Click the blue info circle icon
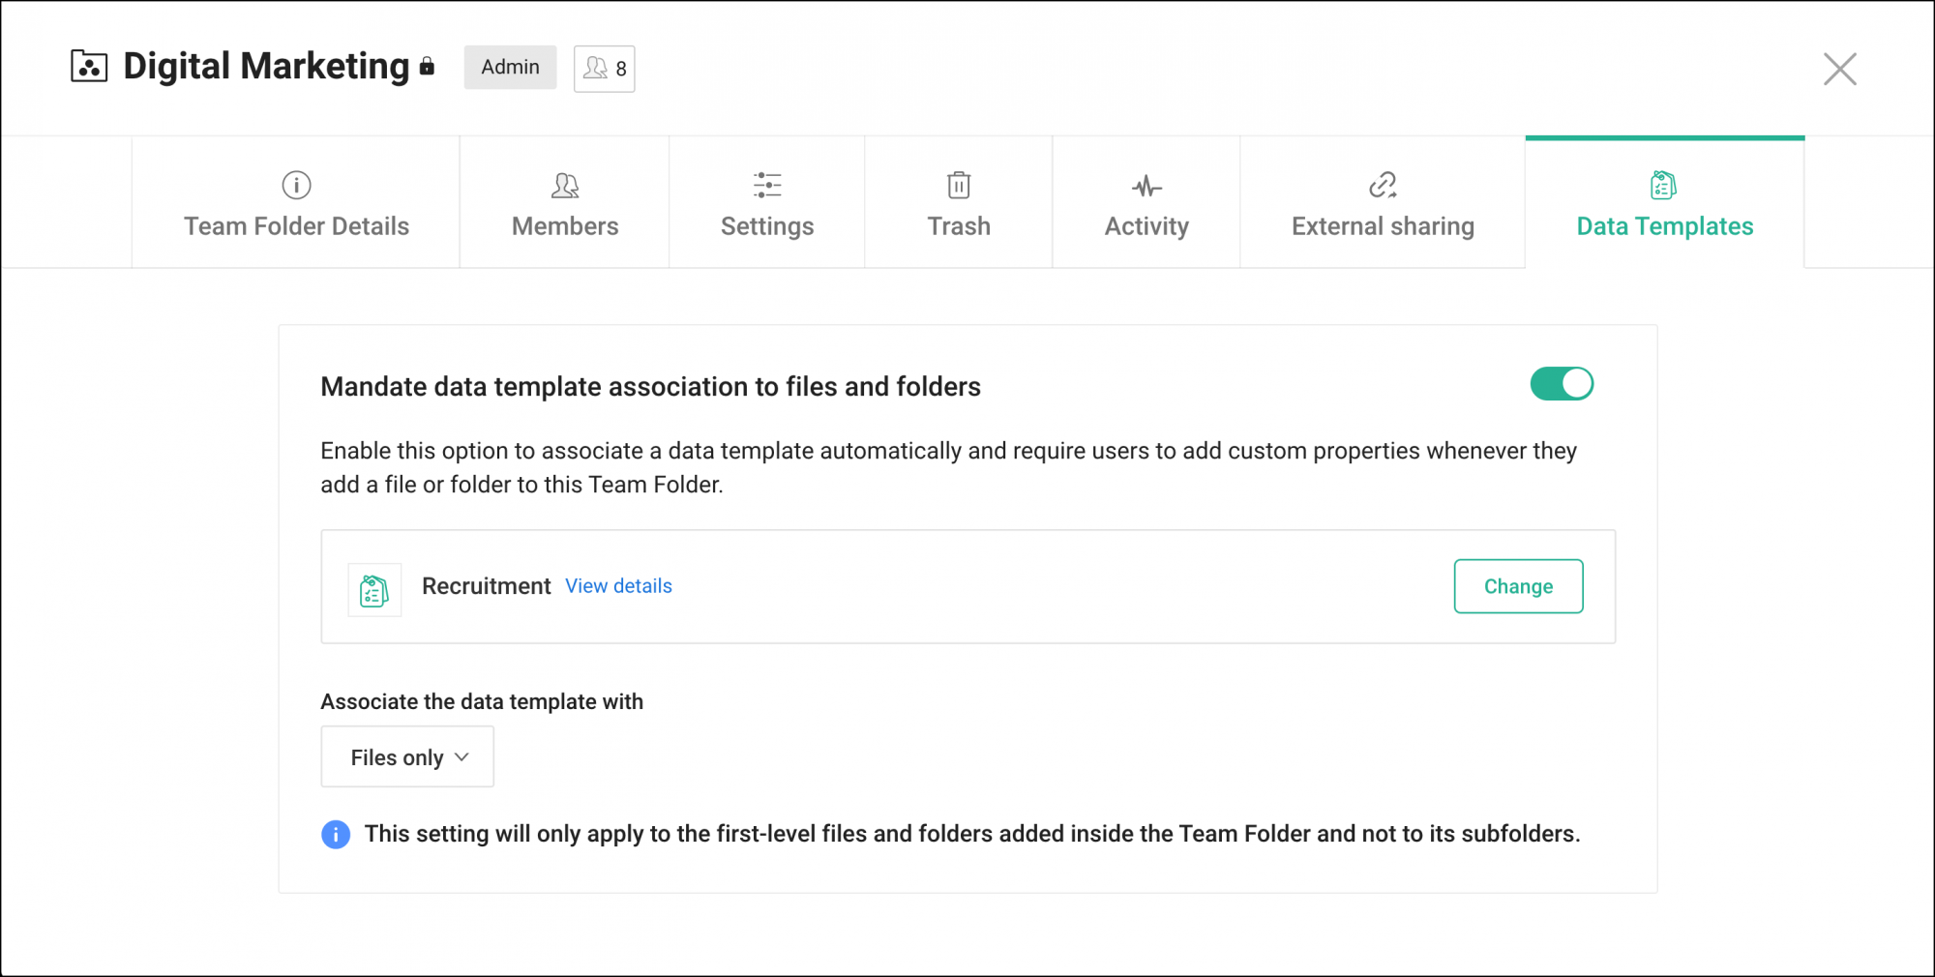1935x977 pixels. pyautogui.click(x=335, y=834)
